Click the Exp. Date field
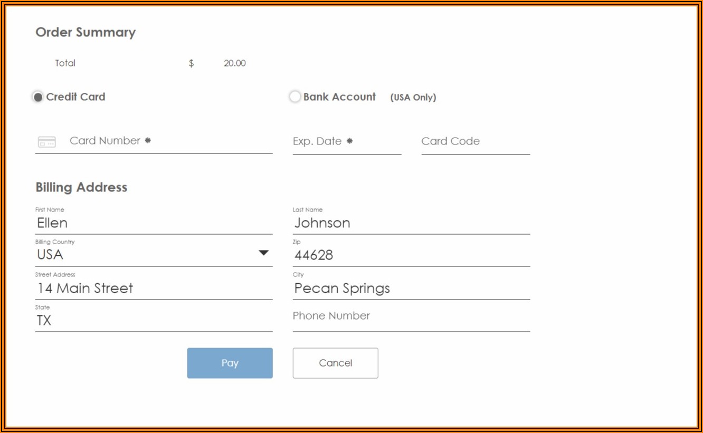 346,142
